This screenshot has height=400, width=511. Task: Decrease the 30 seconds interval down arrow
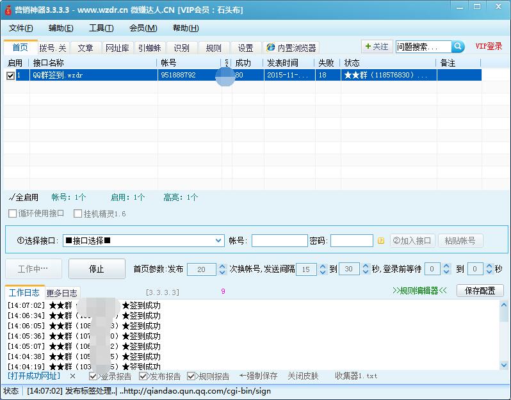366,272
